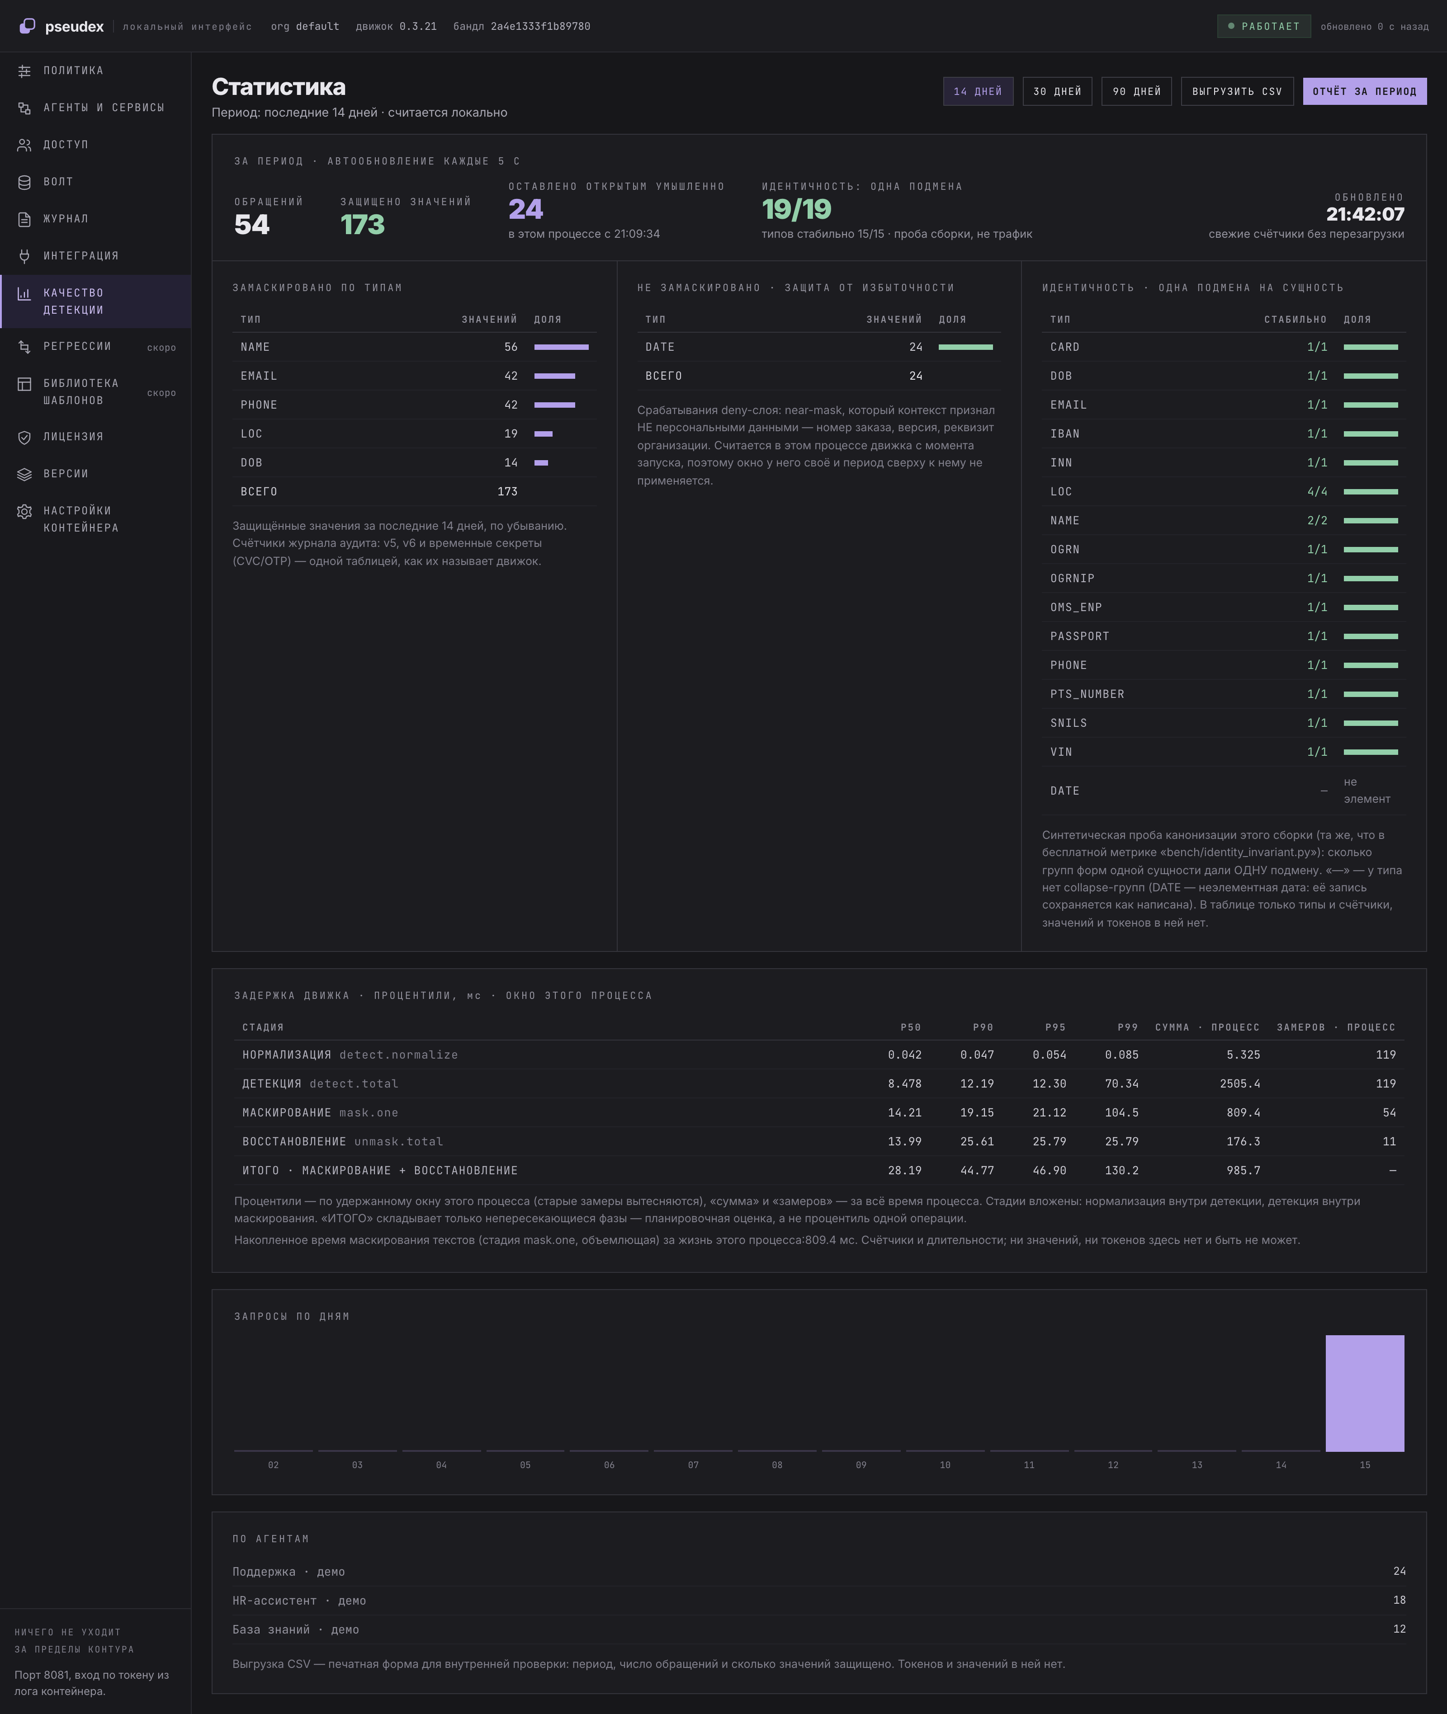Select the 14 дней period
This screenshot has height=1714, width=1447.
click(x=978, y=91)
